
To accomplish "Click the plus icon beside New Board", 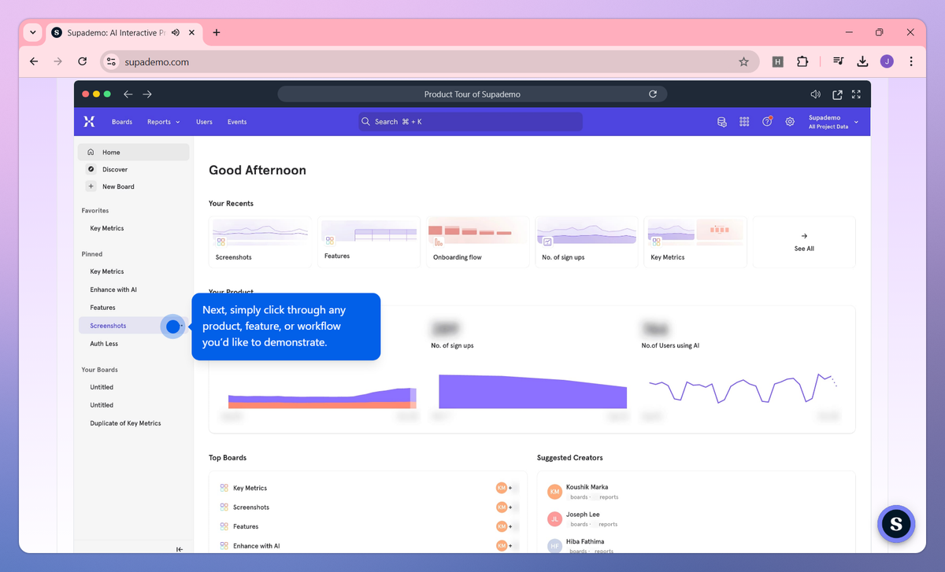I will pos(91,186).
